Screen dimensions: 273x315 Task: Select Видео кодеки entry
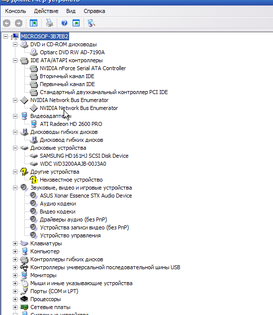tap(58, 211)
